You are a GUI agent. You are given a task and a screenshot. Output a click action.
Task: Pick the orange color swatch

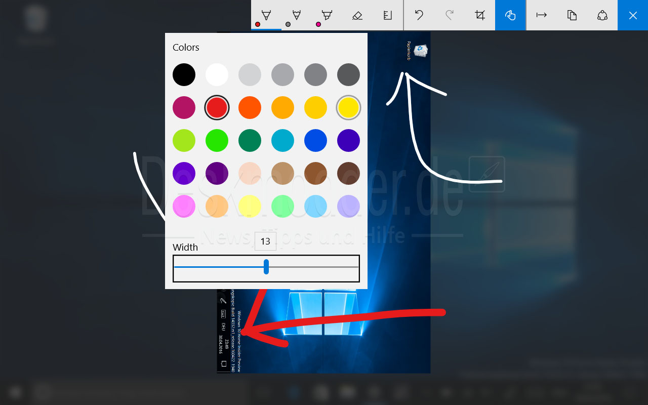(x=250, y=108)
